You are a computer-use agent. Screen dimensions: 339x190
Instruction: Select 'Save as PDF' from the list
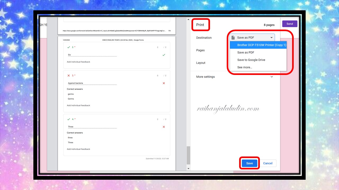(246, 52)
